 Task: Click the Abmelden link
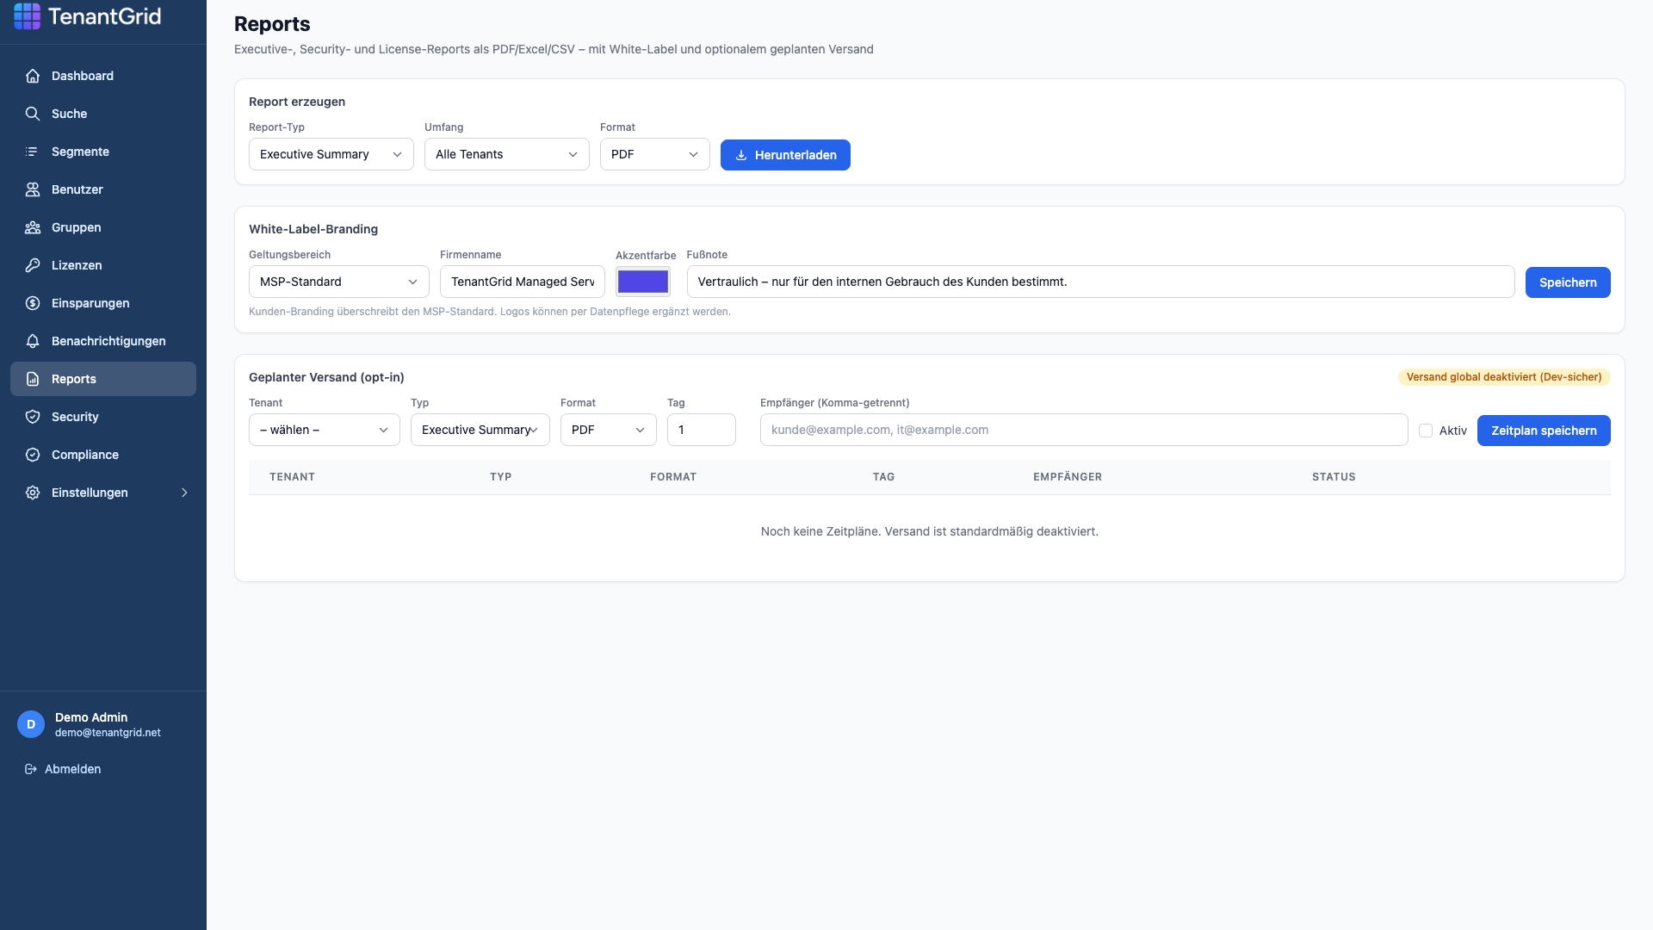tap(72, 769)
